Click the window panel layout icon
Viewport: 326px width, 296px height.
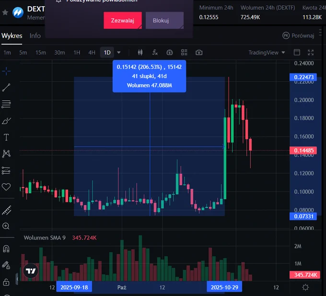[x=297, y=52]
